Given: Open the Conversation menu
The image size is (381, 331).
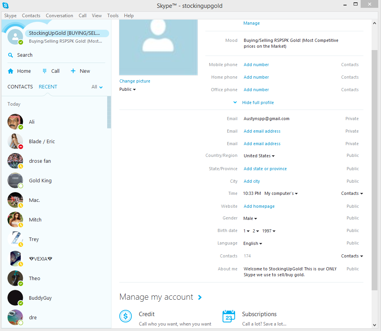Looking at the screenshot, I should (x=59, y=16).
